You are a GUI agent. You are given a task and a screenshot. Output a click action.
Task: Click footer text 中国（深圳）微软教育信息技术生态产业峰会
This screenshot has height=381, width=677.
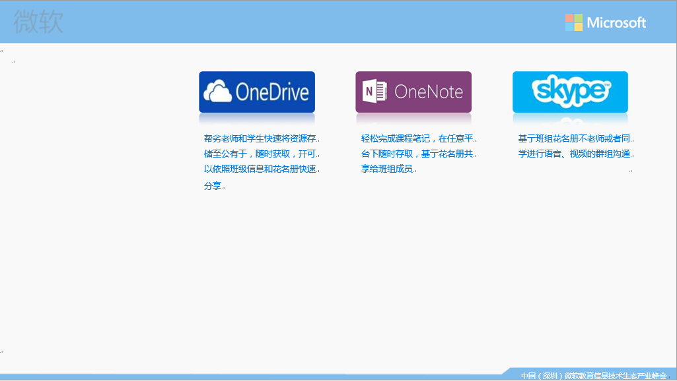pos(594,376)
